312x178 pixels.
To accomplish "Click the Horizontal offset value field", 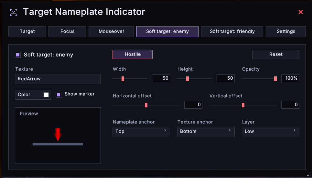I will pyautogui.click(x=193, y=105).
